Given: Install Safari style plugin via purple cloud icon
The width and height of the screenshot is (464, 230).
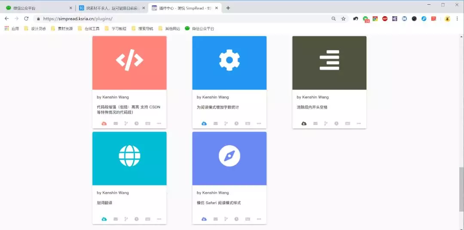Looking at the screenshot, I should 204,219.
